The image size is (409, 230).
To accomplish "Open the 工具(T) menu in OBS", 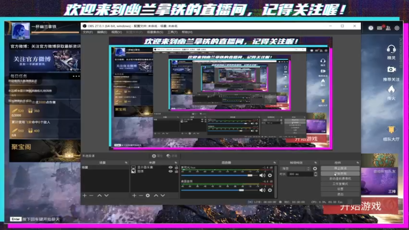I will click(x=172, y=32).
